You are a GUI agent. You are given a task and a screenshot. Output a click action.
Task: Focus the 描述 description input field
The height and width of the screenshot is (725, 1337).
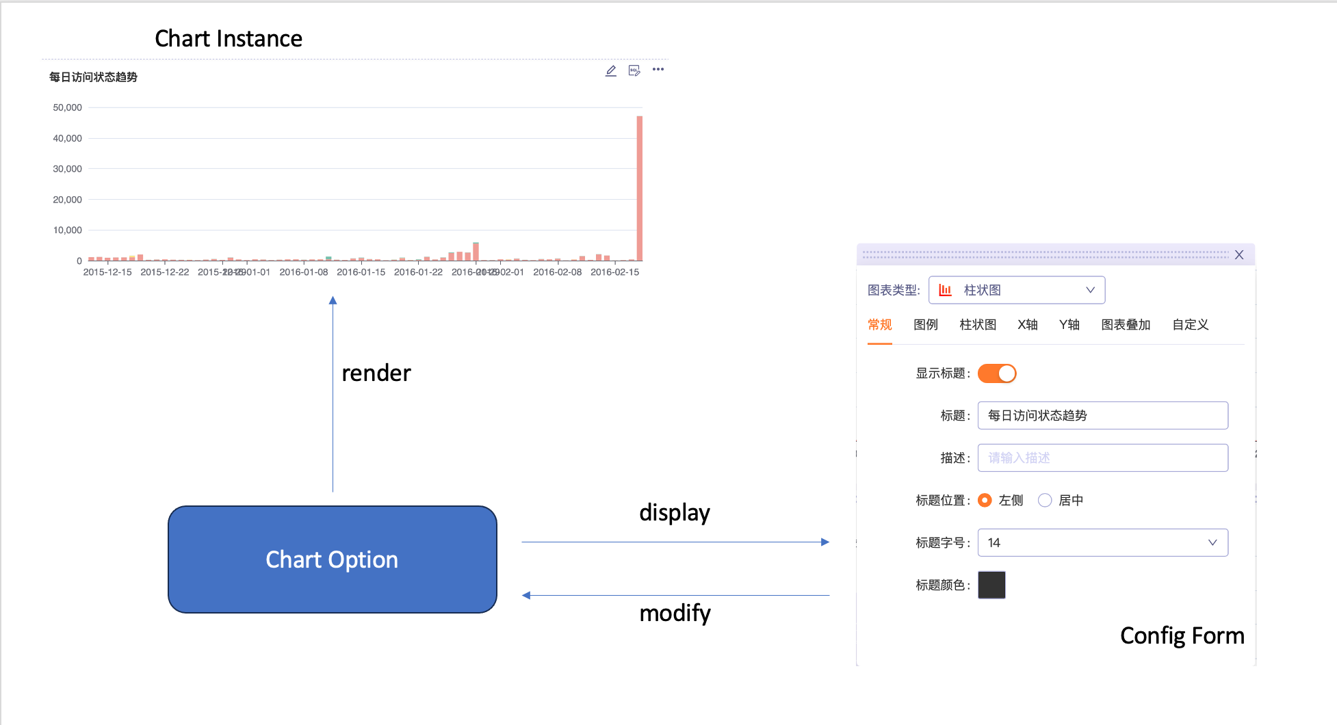pyautogui.click(x=1103, y=458)
